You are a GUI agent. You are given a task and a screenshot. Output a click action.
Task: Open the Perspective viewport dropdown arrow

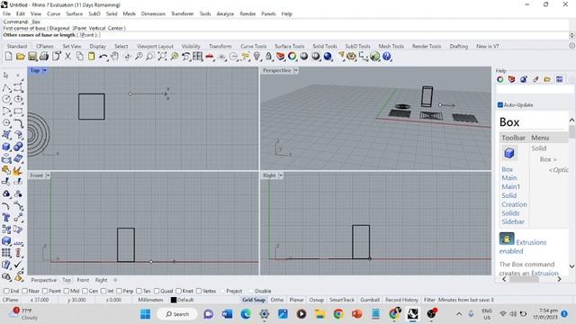[296, 70]
